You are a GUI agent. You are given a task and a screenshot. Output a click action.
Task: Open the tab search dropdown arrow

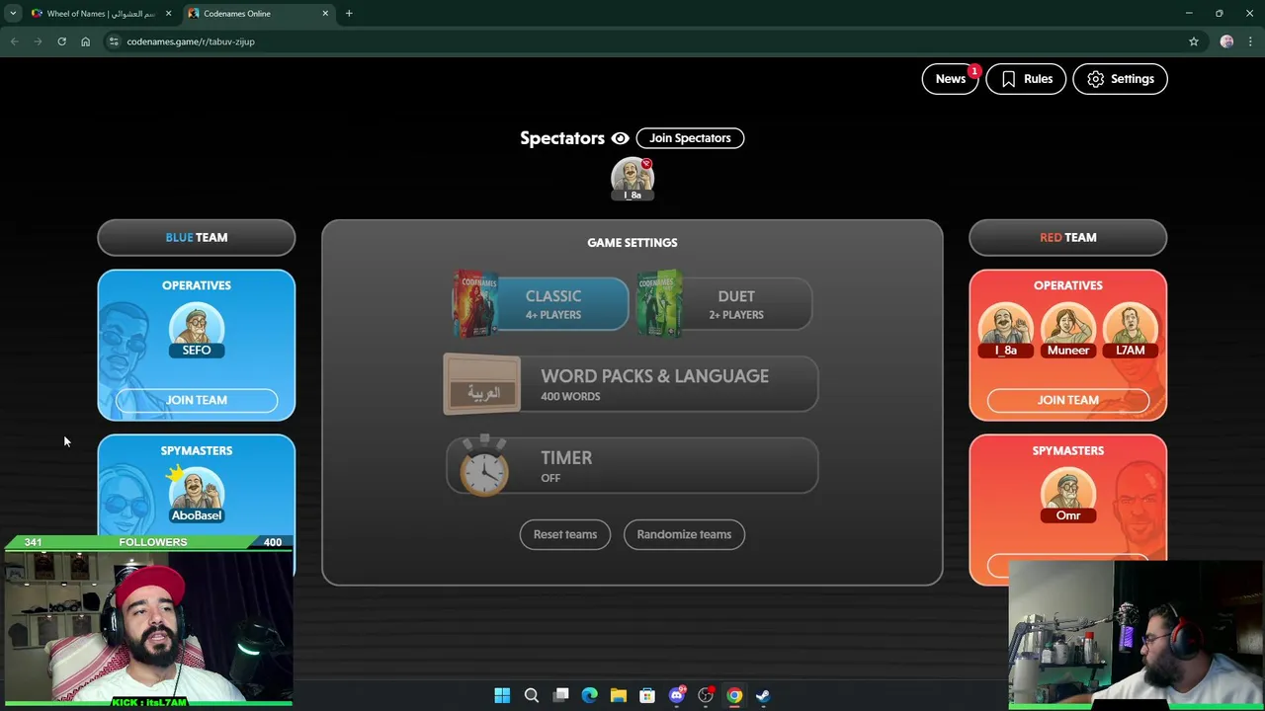13,14
